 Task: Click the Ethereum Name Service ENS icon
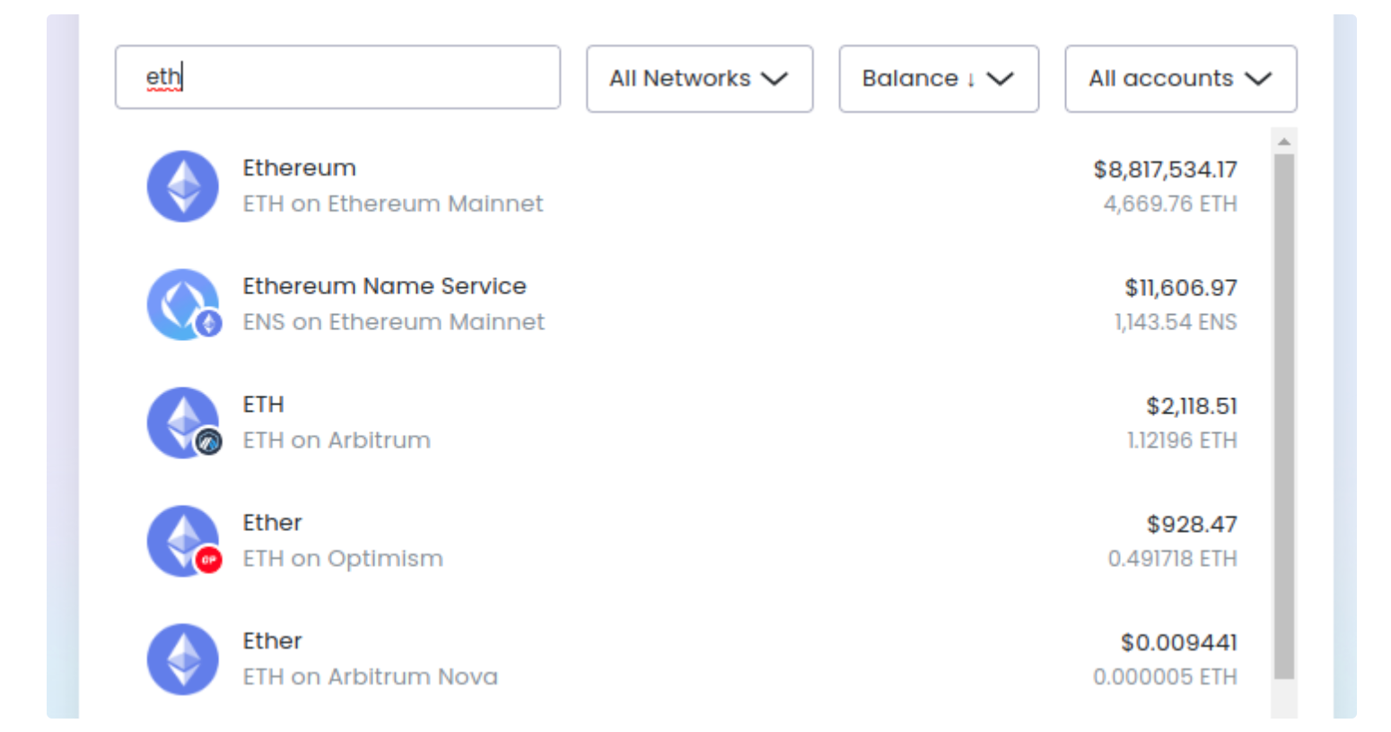181,303
